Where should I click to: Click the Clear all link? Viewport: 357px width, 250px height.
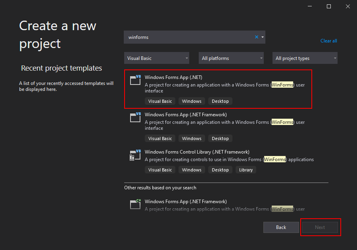click(328, 41)
